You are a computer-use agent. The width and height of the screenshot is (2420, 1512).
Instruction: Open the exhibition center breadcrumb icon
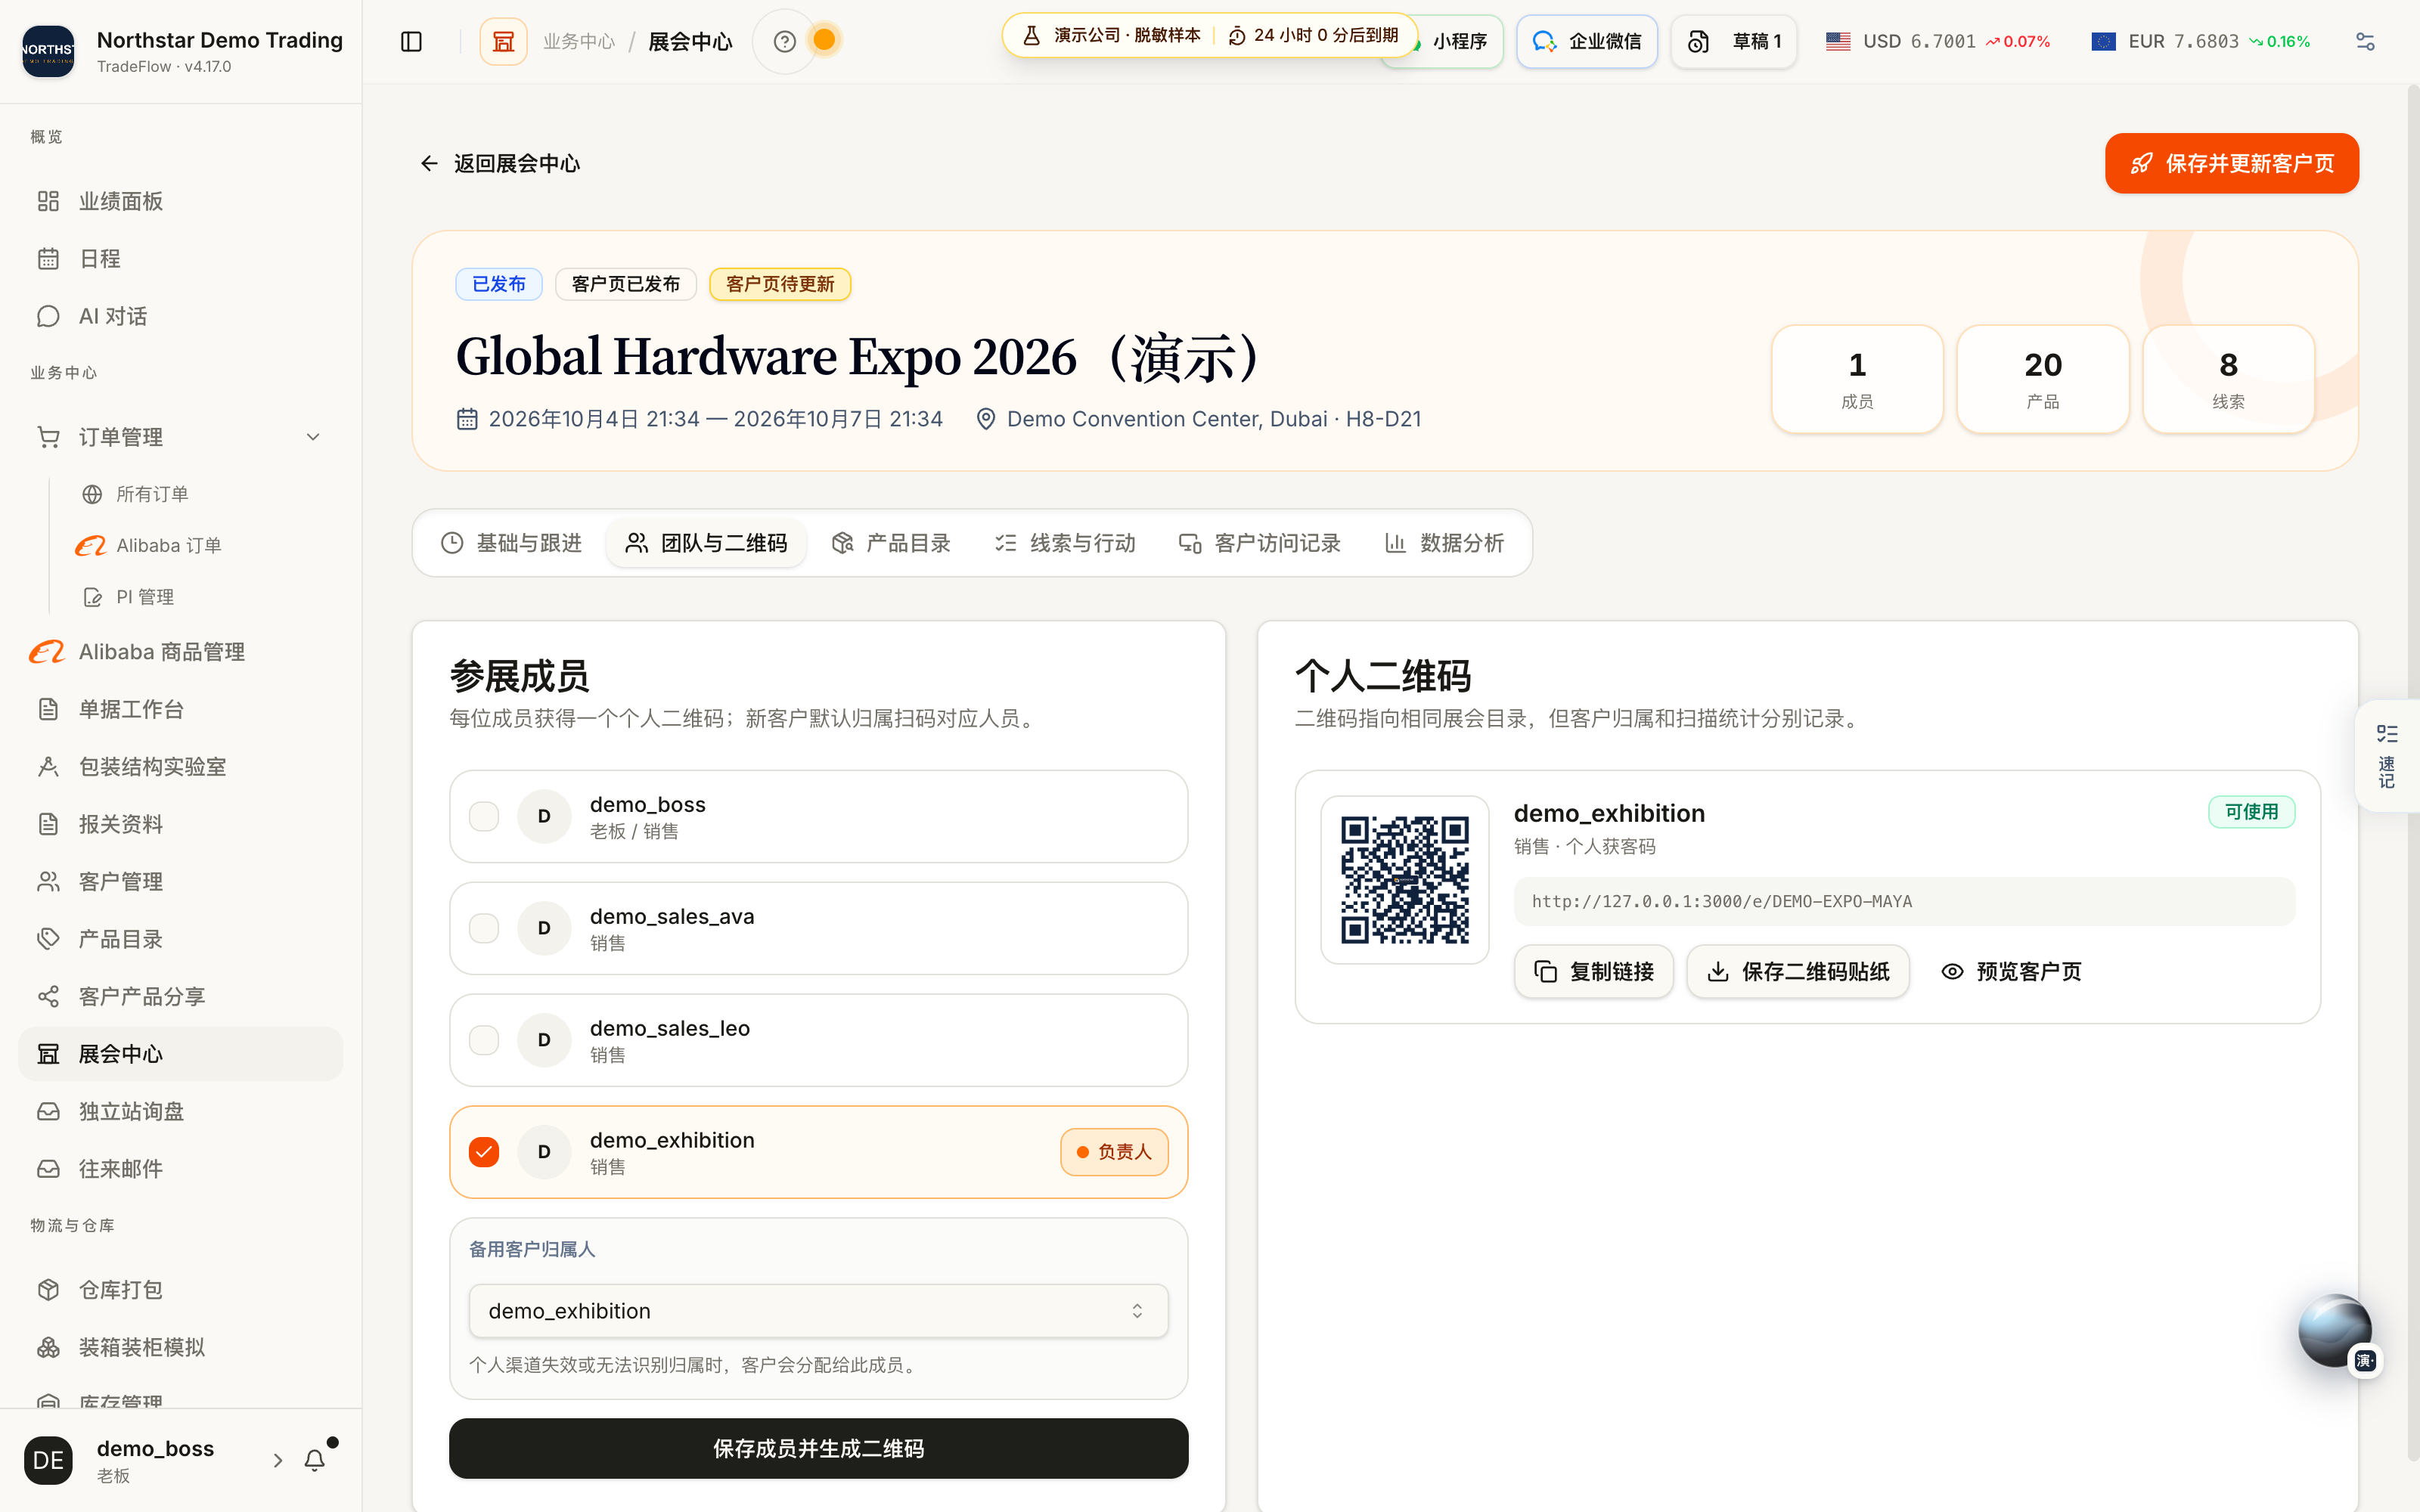click(x=503, y=41)
